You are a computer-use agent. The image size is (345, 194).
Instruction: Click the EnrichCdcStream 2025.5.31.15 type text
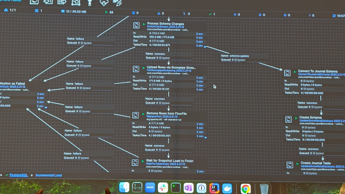coord(165,27)
